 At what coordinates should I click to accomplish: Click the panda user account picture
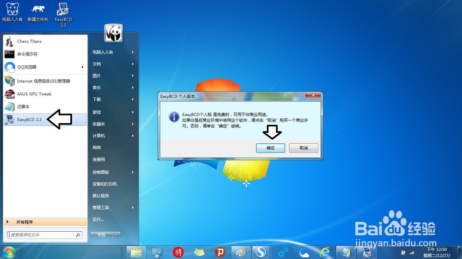point(114,33)
